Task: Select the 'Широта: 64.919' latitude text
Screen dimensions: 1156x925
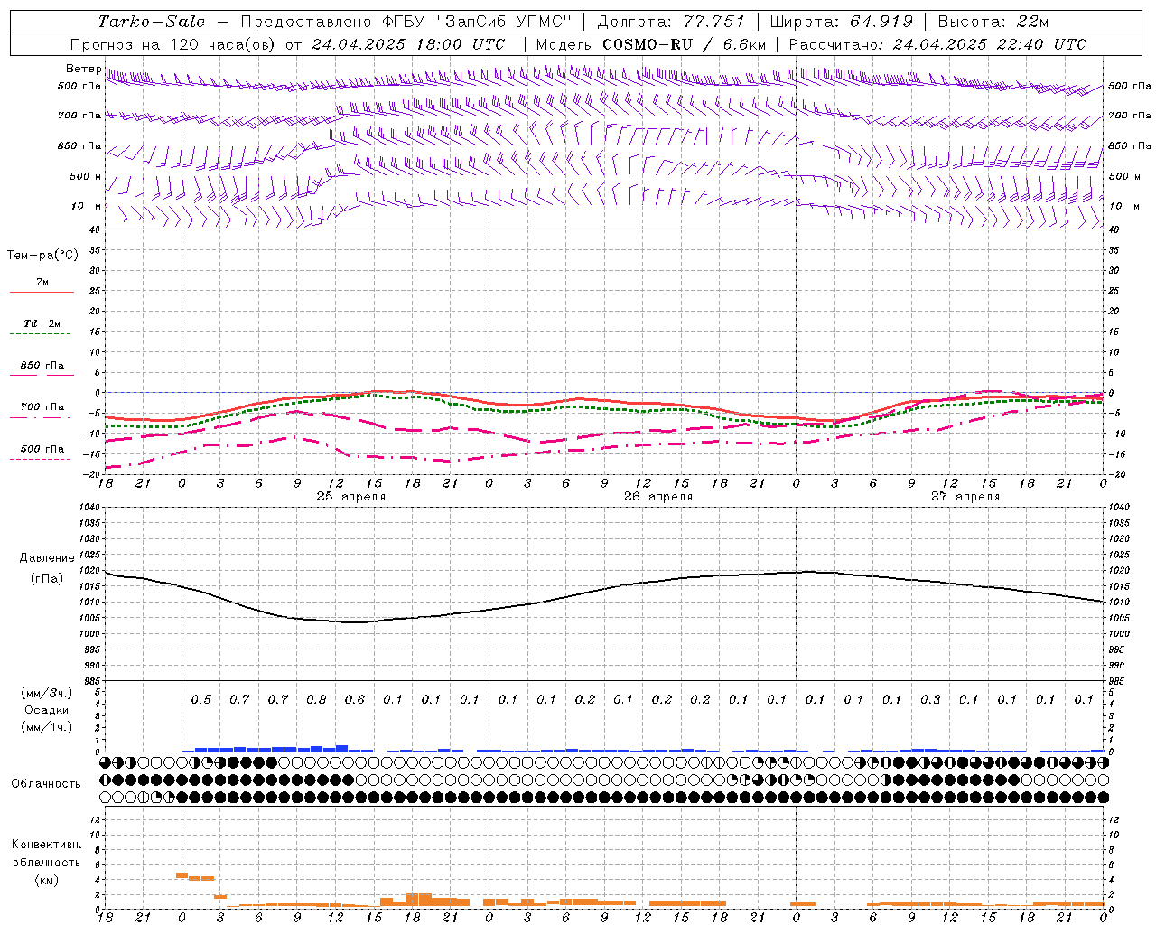Action: (842, 22)
